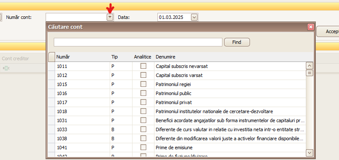Click 'Patrimoniul privat' name cell

230,102
